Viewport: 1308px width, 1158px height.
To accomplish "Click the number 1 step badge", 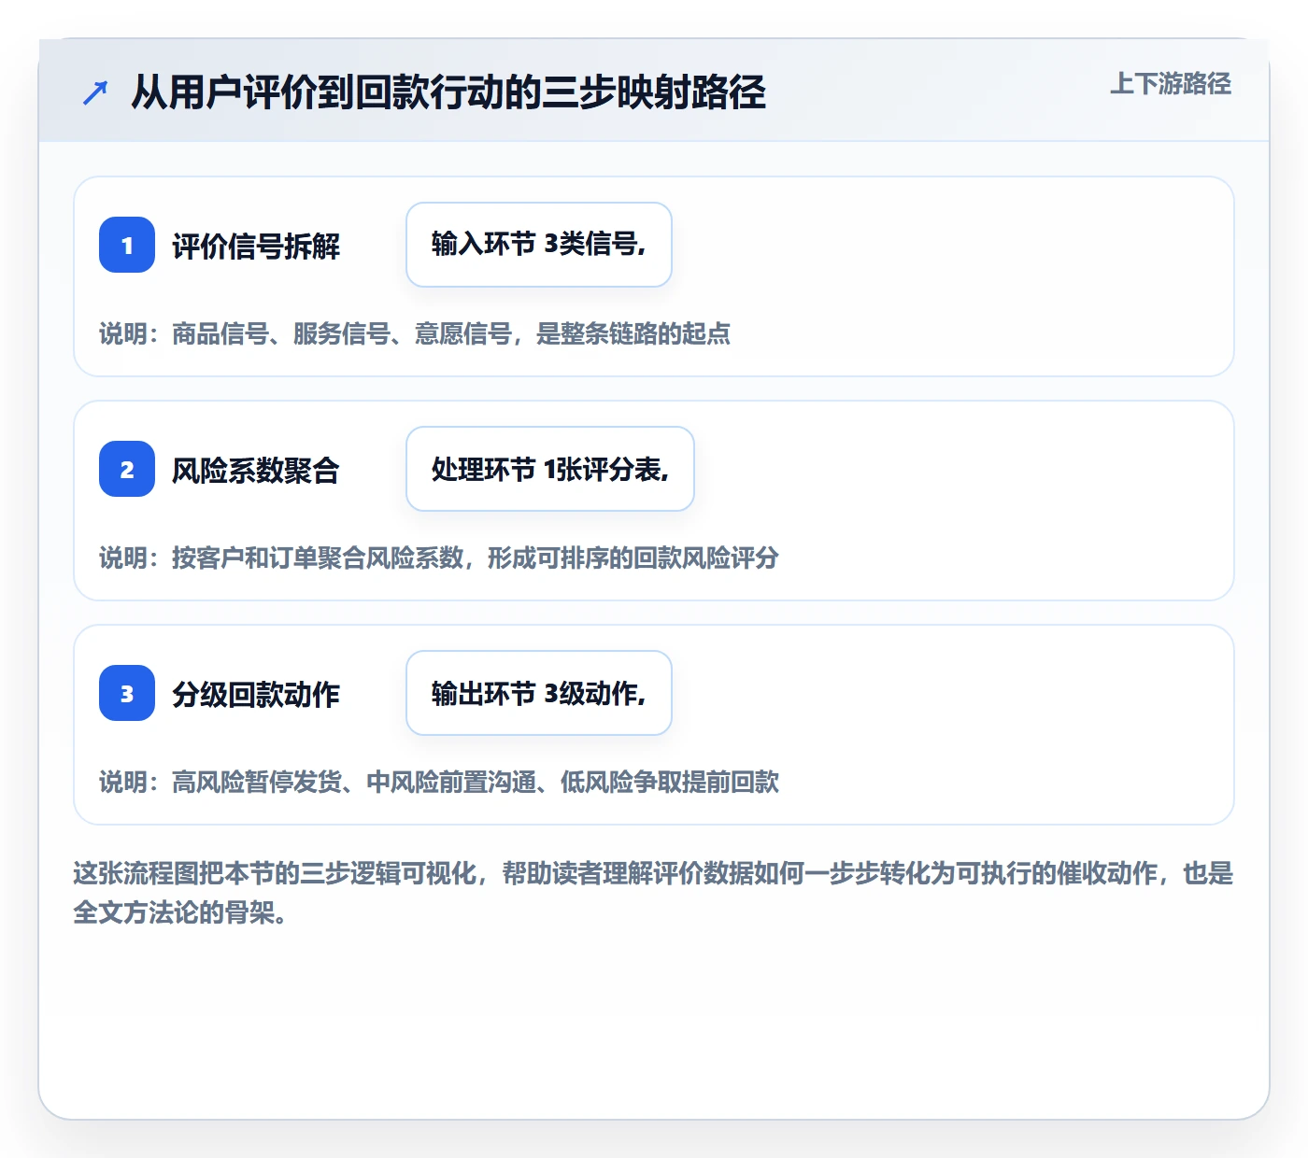I will (127, 245).
